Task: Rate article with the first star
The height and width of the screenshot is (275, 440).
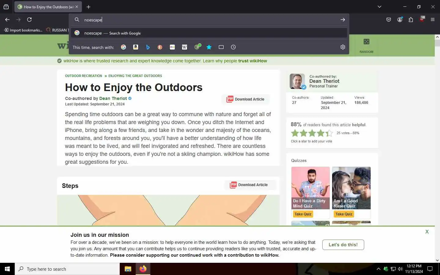Action: (x=295, y=133)
